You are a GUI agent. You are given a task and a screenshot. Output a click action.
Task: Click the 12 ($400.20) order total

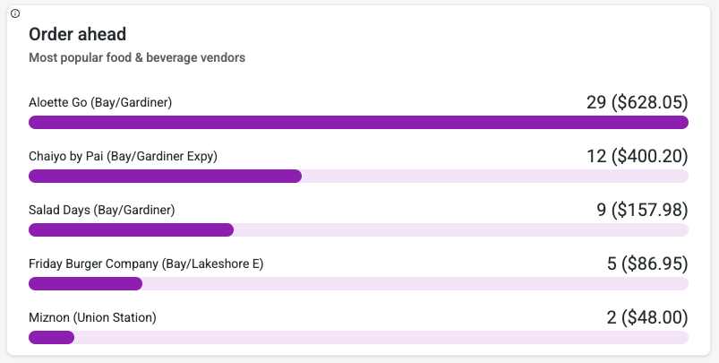[x=637, y=156]
